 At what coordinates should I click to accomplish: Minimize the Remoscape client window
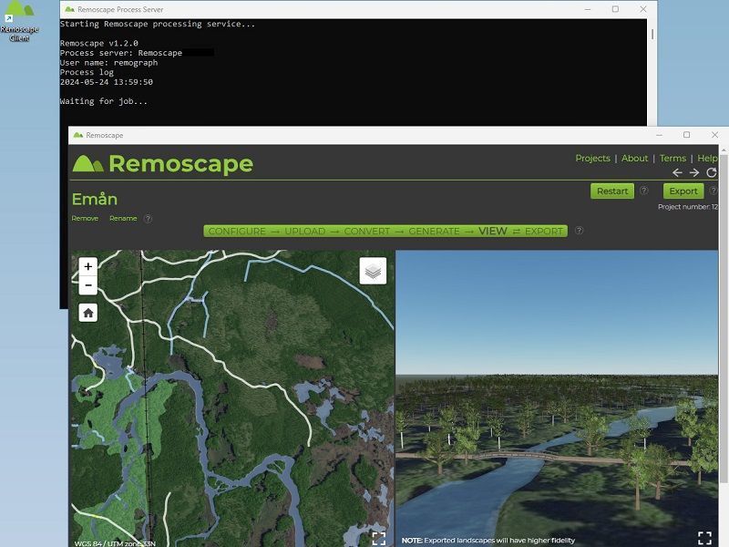pos(659,135)
